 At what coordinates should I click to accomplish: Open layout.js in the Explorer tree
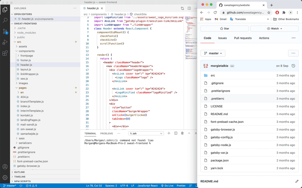point(26,69)
